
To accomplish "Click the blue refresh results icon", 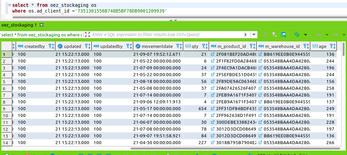I will 297,35.
